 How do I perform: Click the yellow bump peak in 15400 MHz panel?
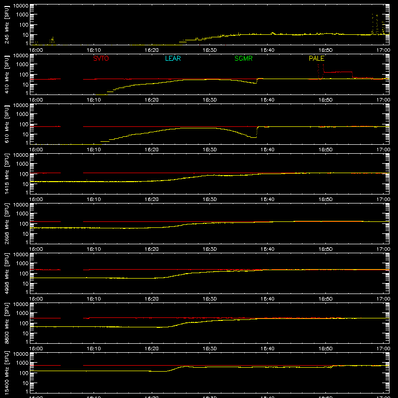coord(185,367)
